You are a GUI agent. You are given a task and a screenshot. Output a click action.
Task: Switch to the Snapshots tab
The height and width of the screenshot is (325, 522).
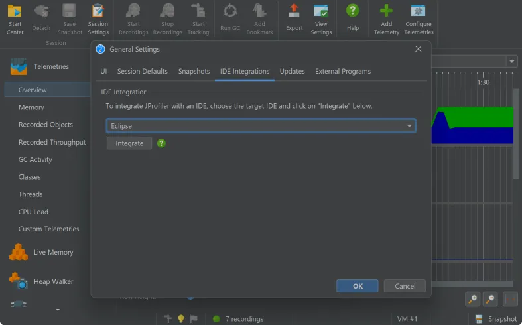click(x=194, y=71)
